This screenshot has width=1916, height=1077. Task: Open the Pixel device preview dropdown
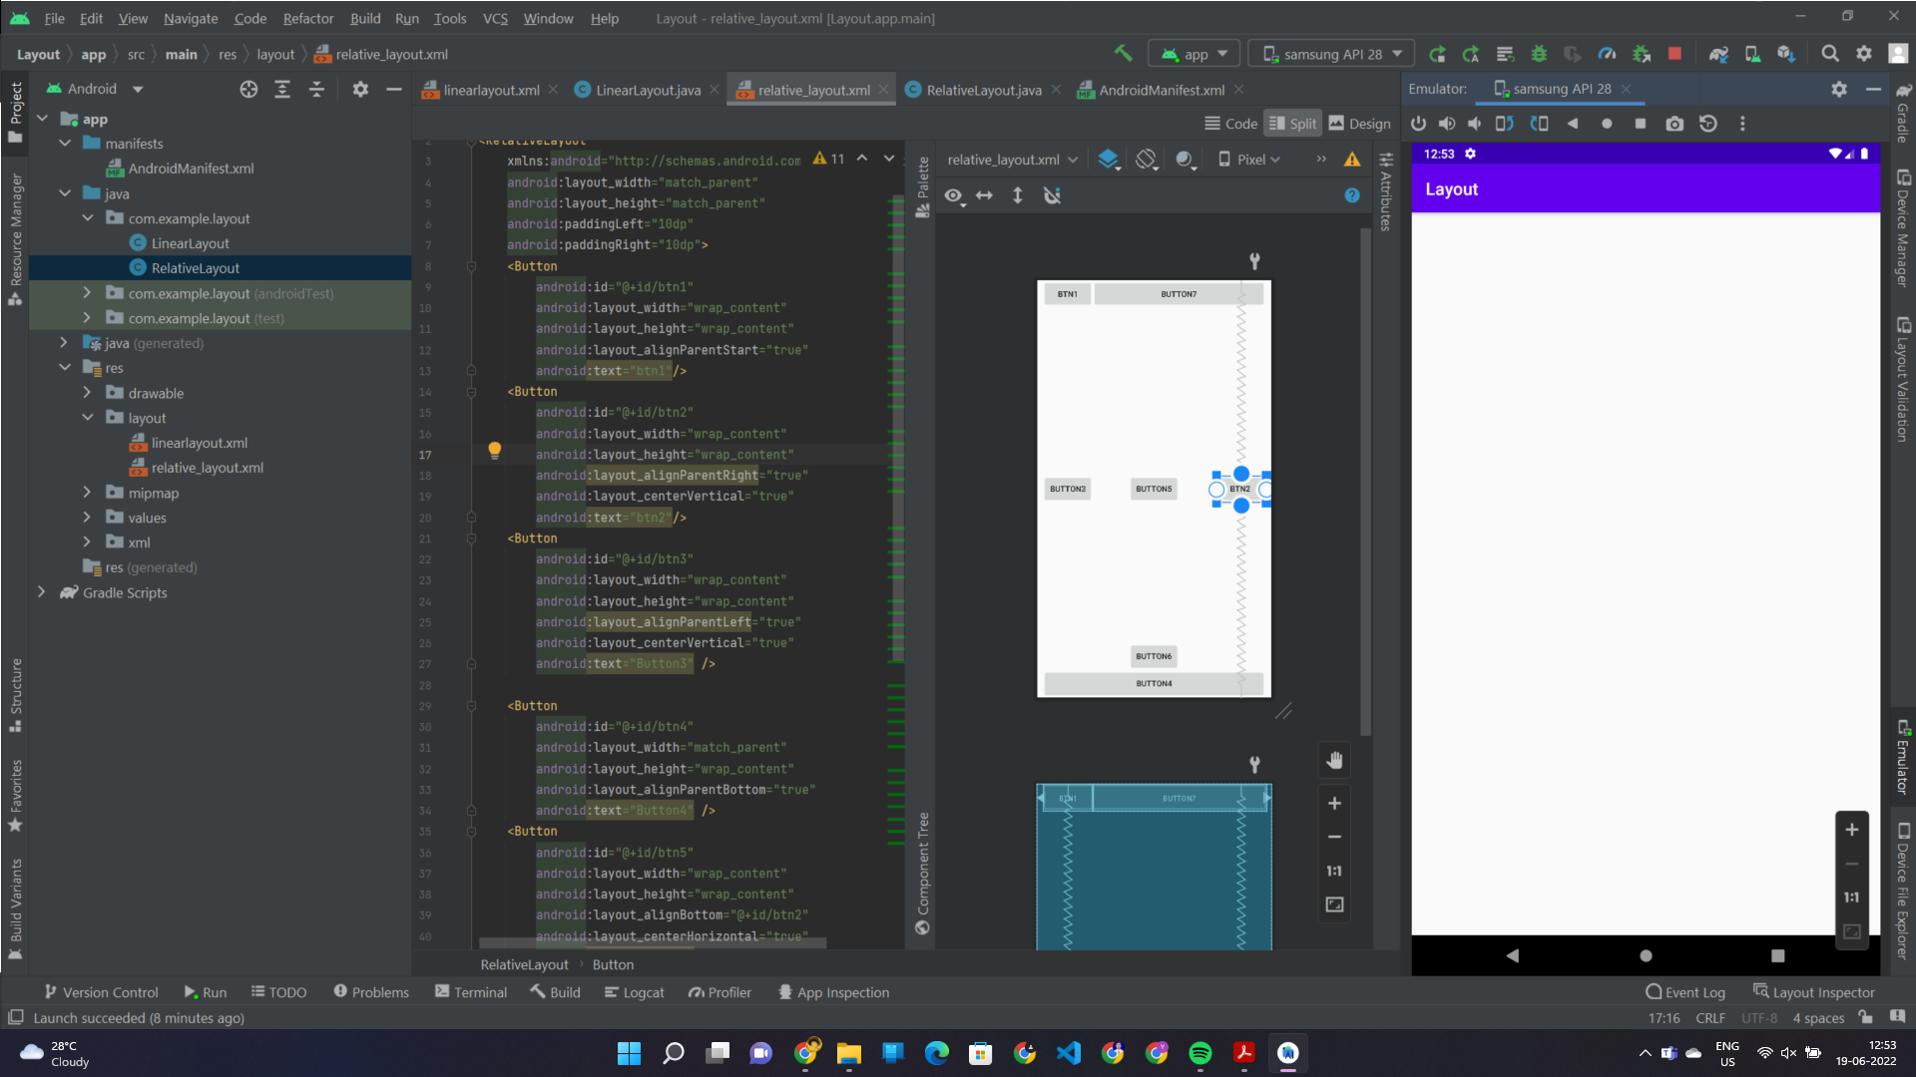1248,160
